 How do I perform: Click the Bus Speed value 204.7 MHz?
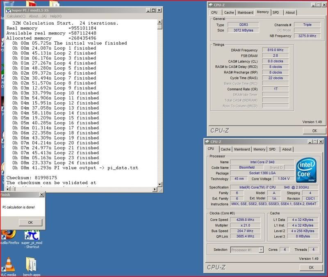245,231
